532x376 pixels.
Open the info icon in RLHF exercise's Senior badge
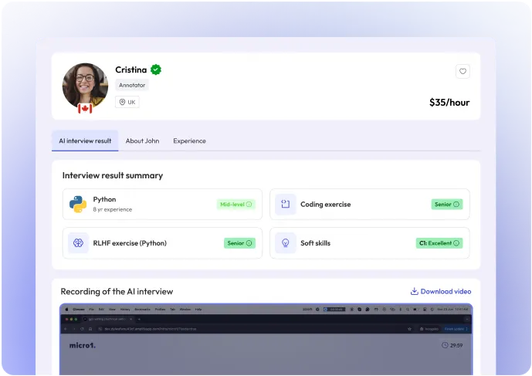(x=249, y=243)
